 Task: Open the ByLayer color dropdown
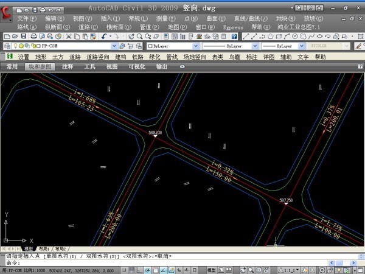pos(195,46)
